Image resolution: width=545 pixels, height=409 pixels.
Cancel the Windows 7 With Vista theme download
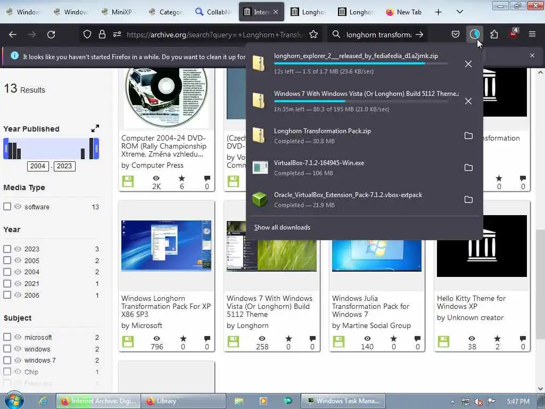tap(468, 101)
